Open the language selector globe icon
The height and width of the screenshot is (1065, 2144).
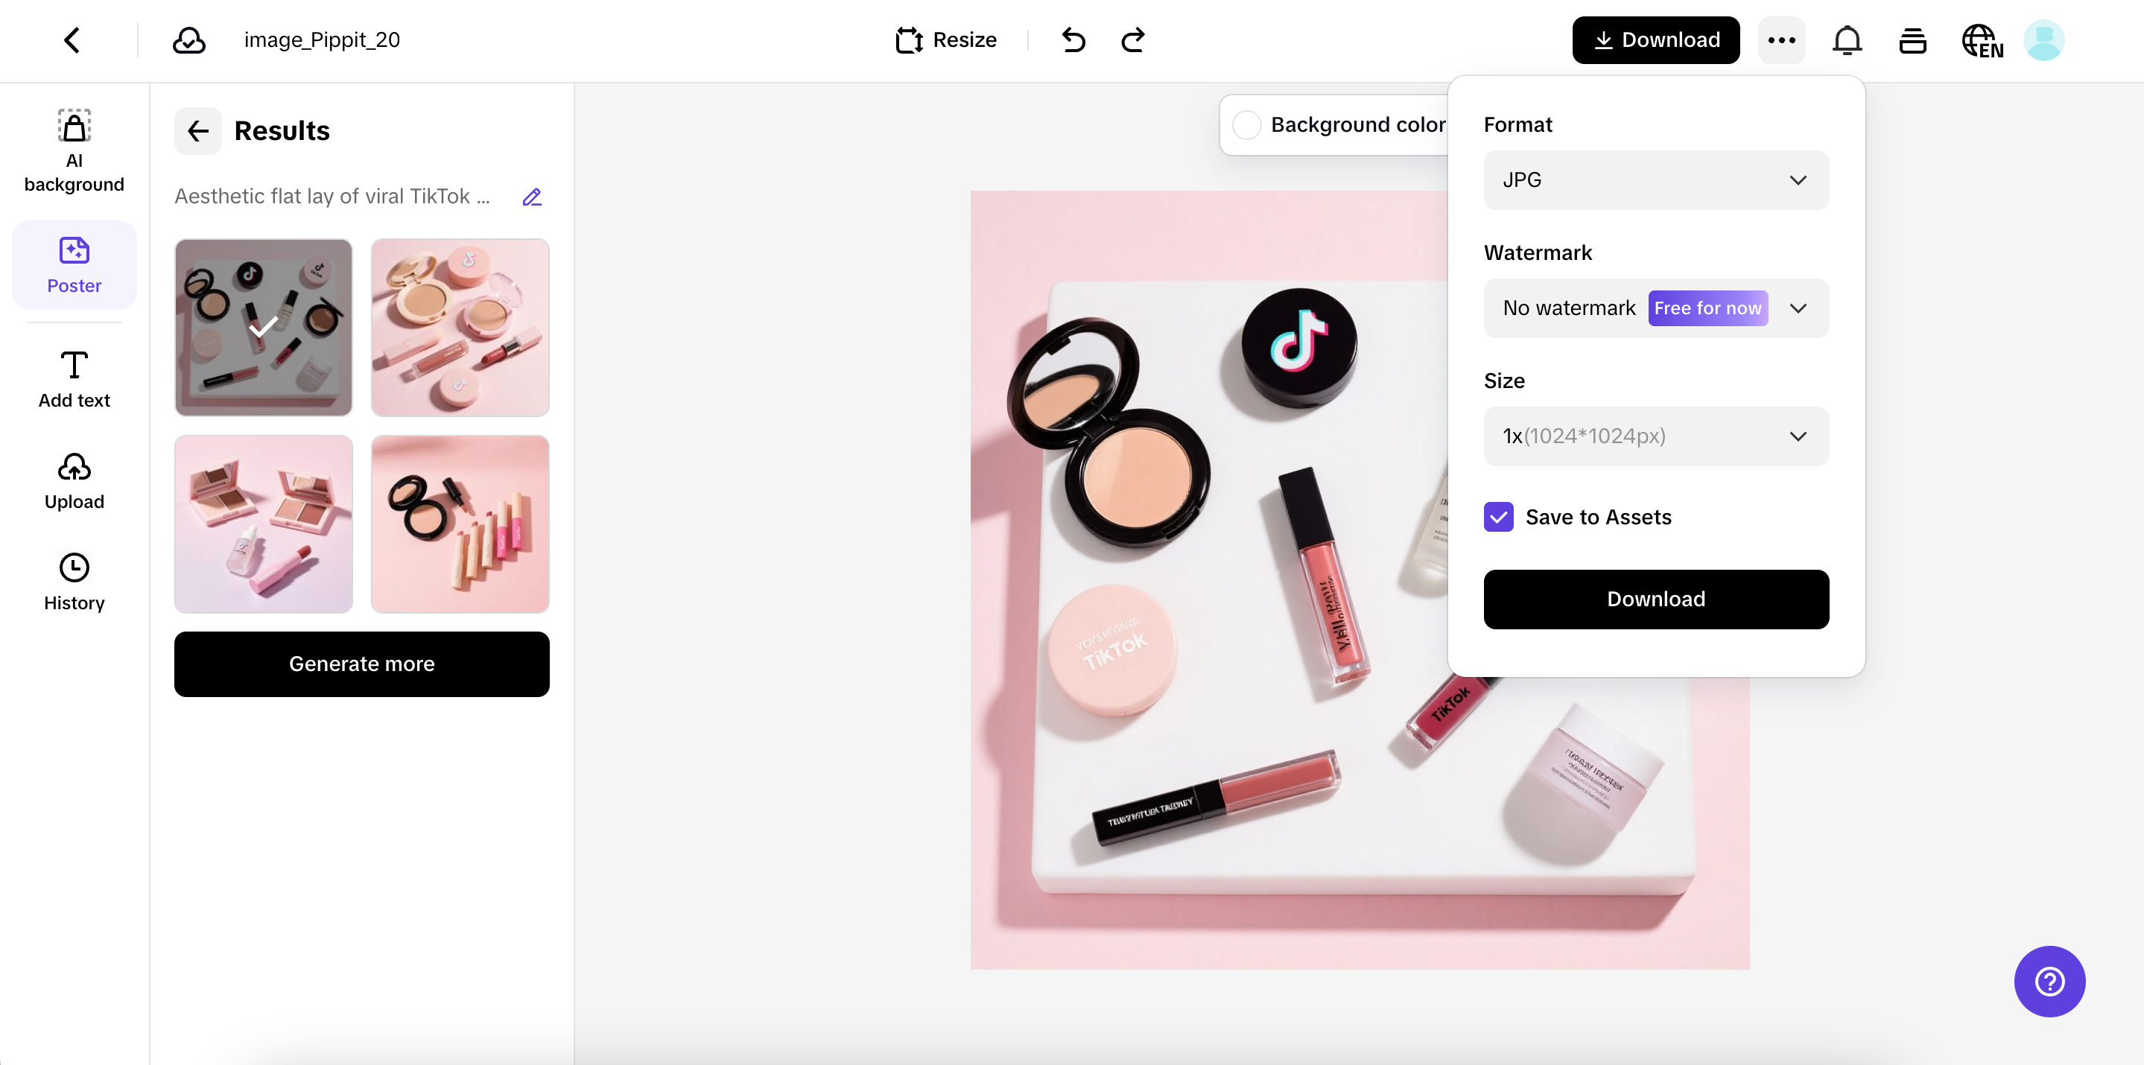click(1982, 40)
